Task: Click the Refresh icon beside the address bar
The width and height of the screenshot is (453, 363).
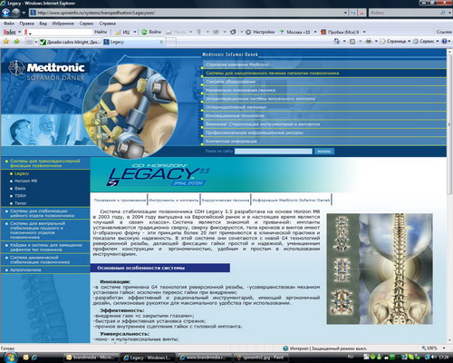Action: coord(353,13)
